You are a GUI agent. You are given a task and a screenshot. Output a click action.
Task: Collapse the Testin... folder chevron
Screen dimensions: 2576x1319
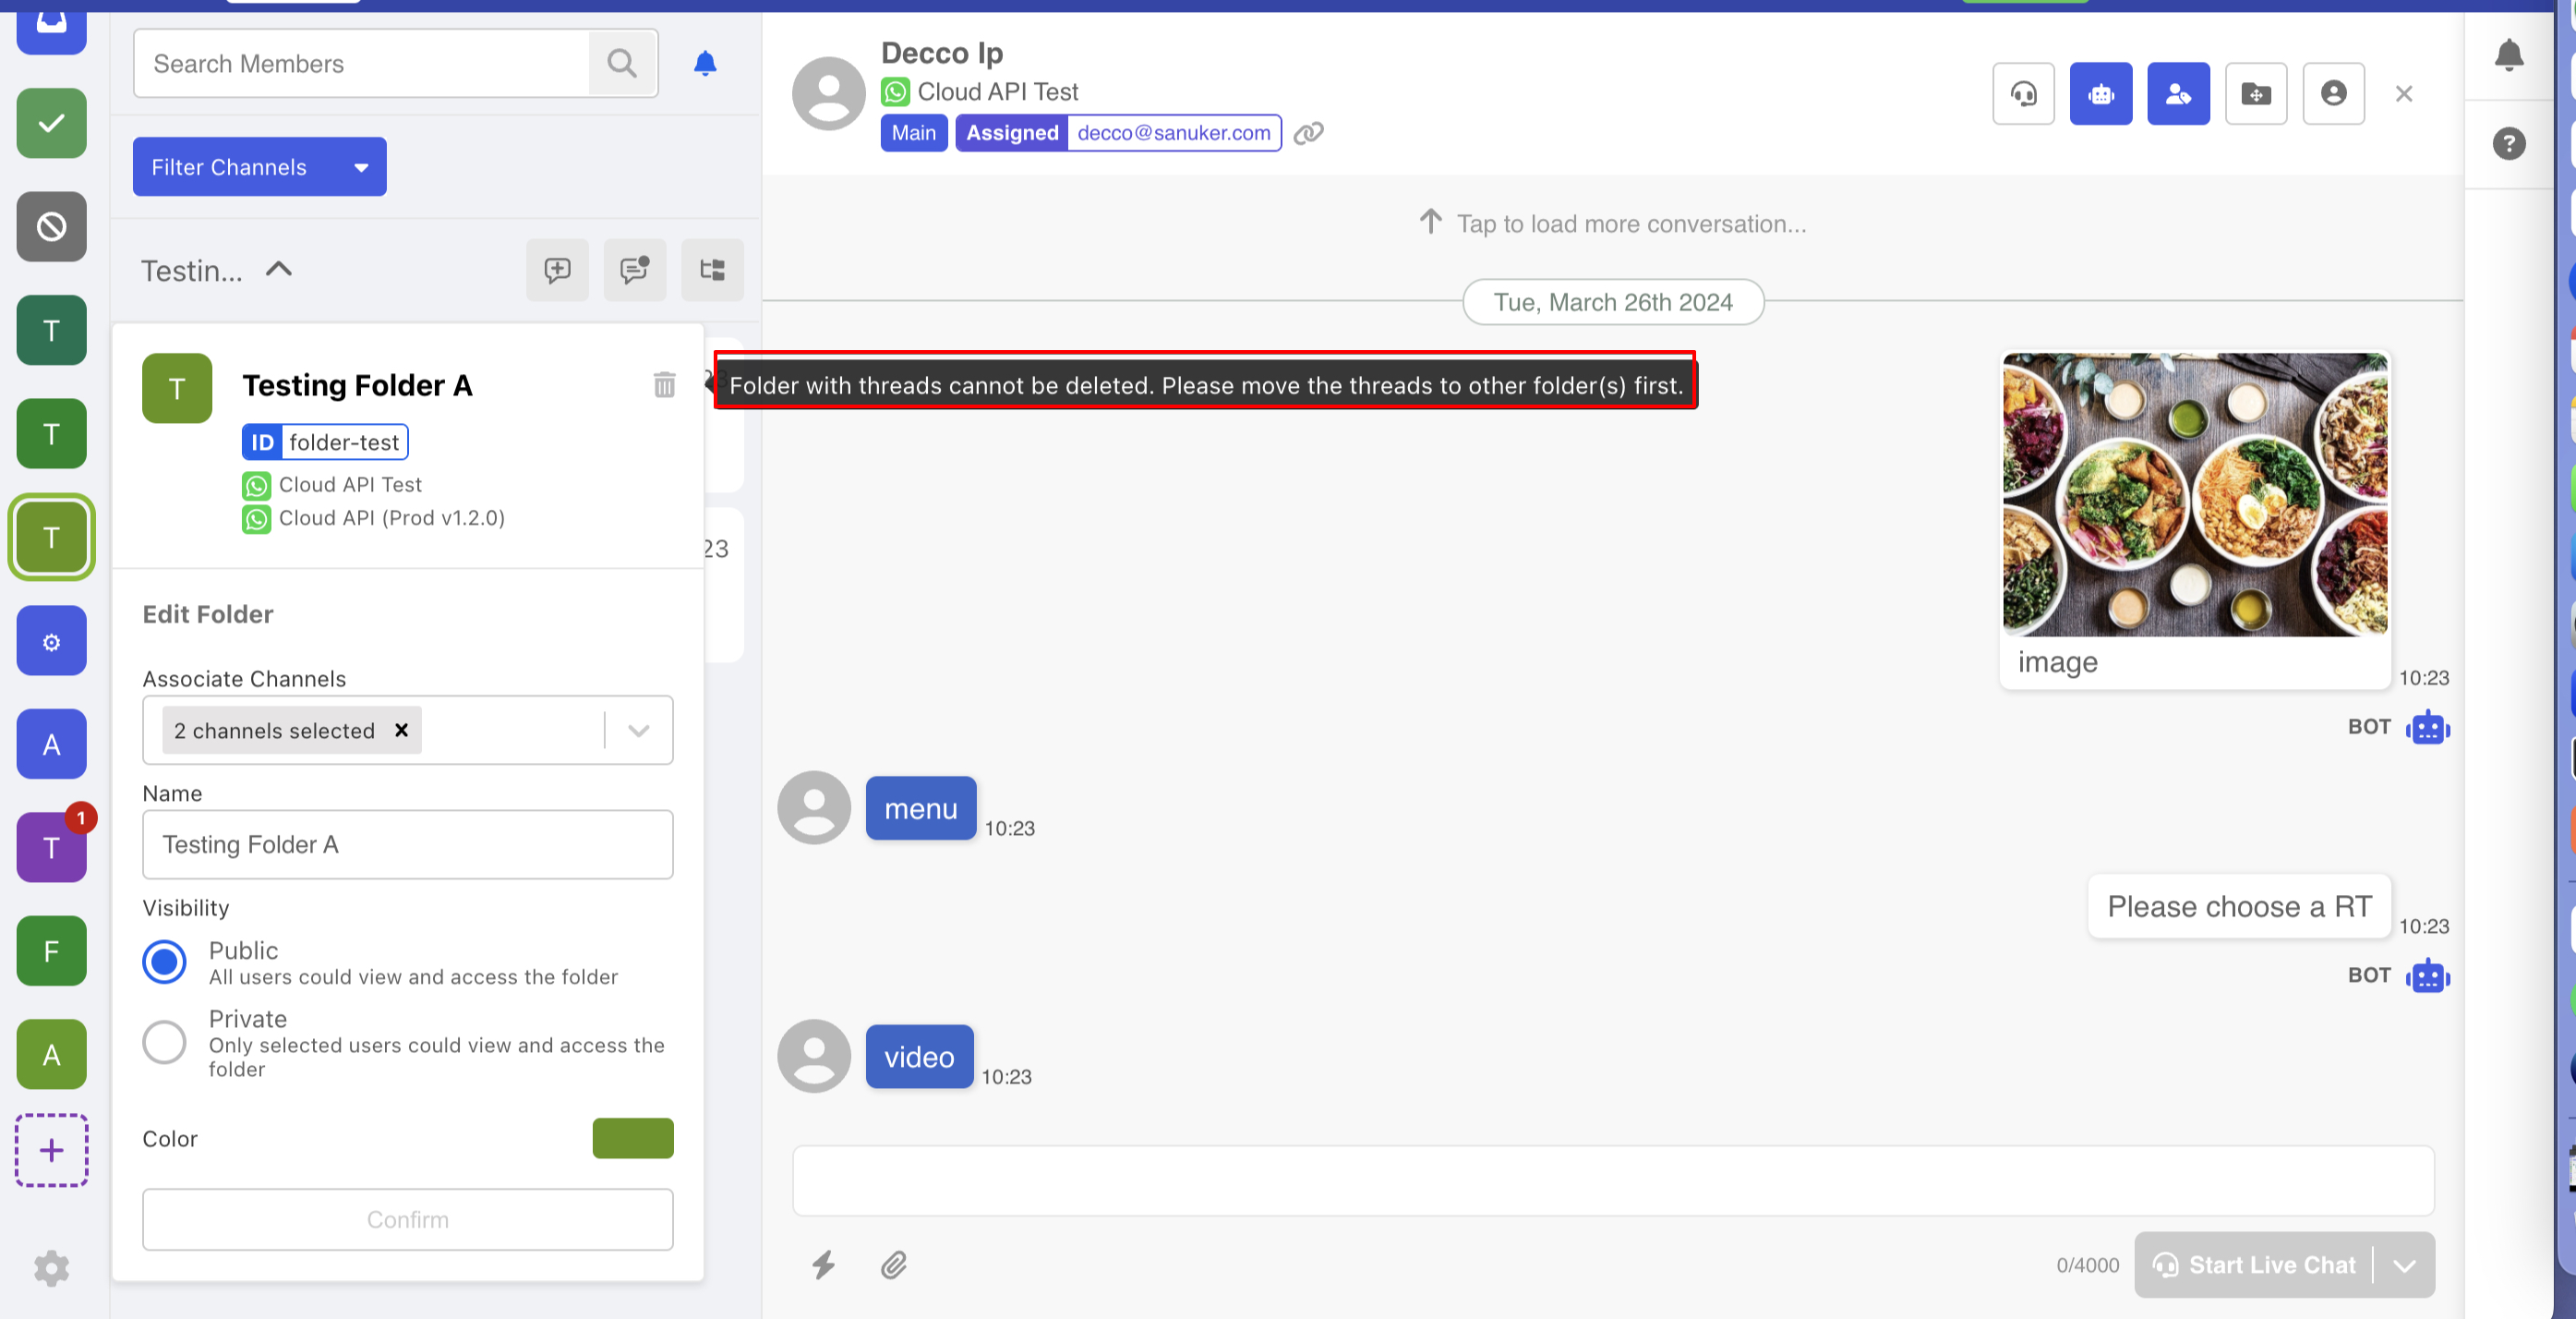(279, 269)
